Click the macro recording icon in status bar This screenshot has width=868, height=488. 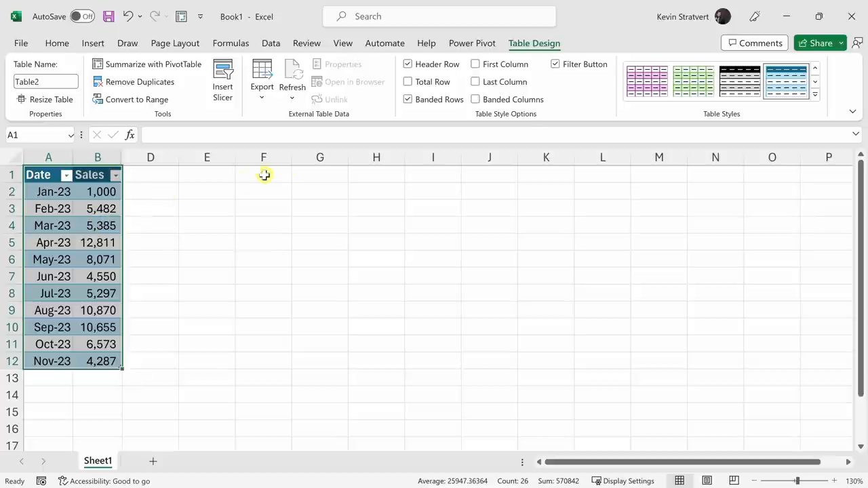coord(41,481)
